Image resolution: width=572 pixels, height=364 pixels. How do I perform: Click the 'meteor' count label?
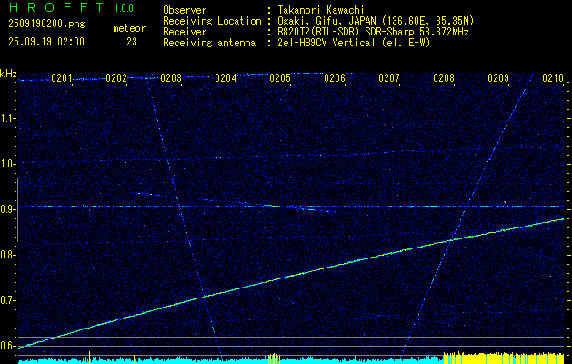pyautogui.click(x=129, y=28)
